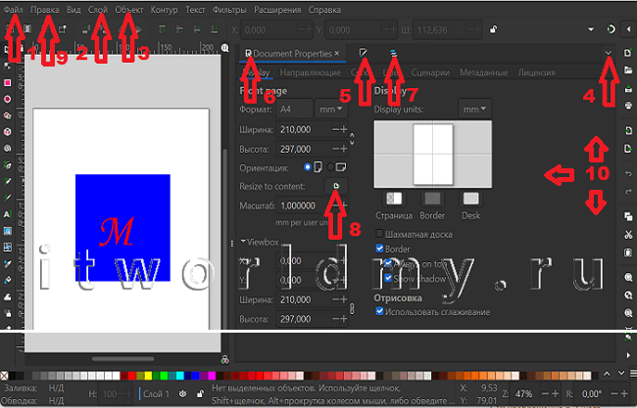Viewport: 637px width, 408px height.
Task: Select the Text tool (A icon)
Action: tap(7, 214)
